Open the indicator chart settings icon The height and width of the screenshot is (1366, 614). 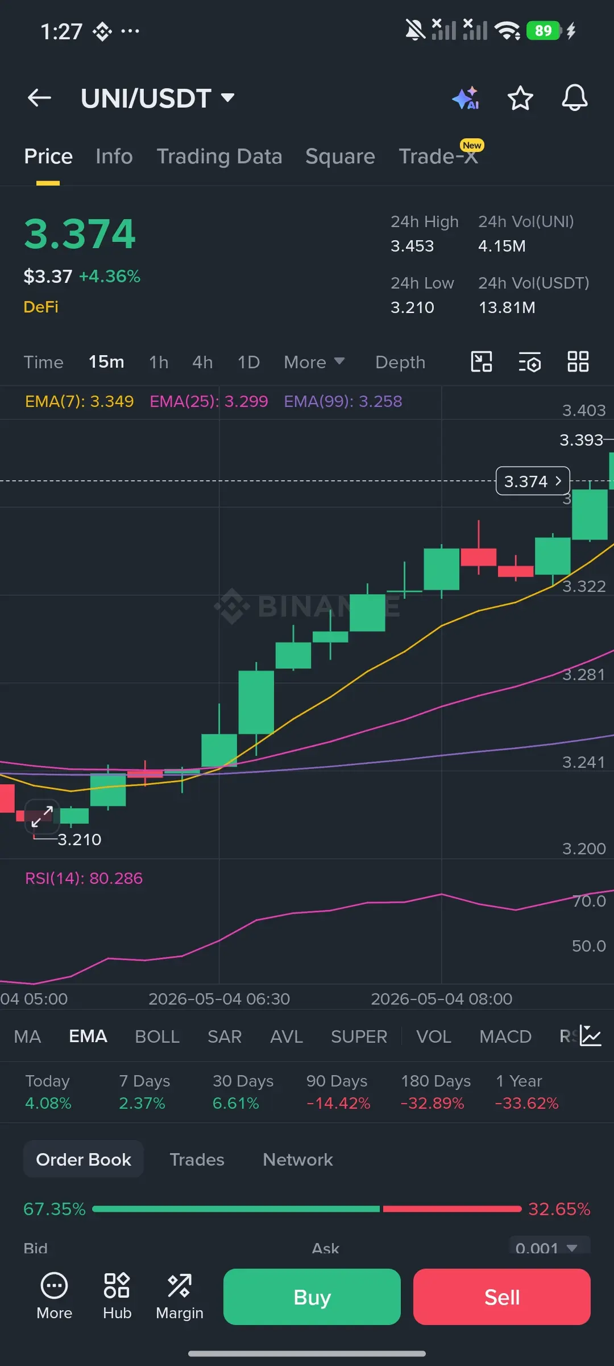pyautogui.click(x=590, y=1036)
